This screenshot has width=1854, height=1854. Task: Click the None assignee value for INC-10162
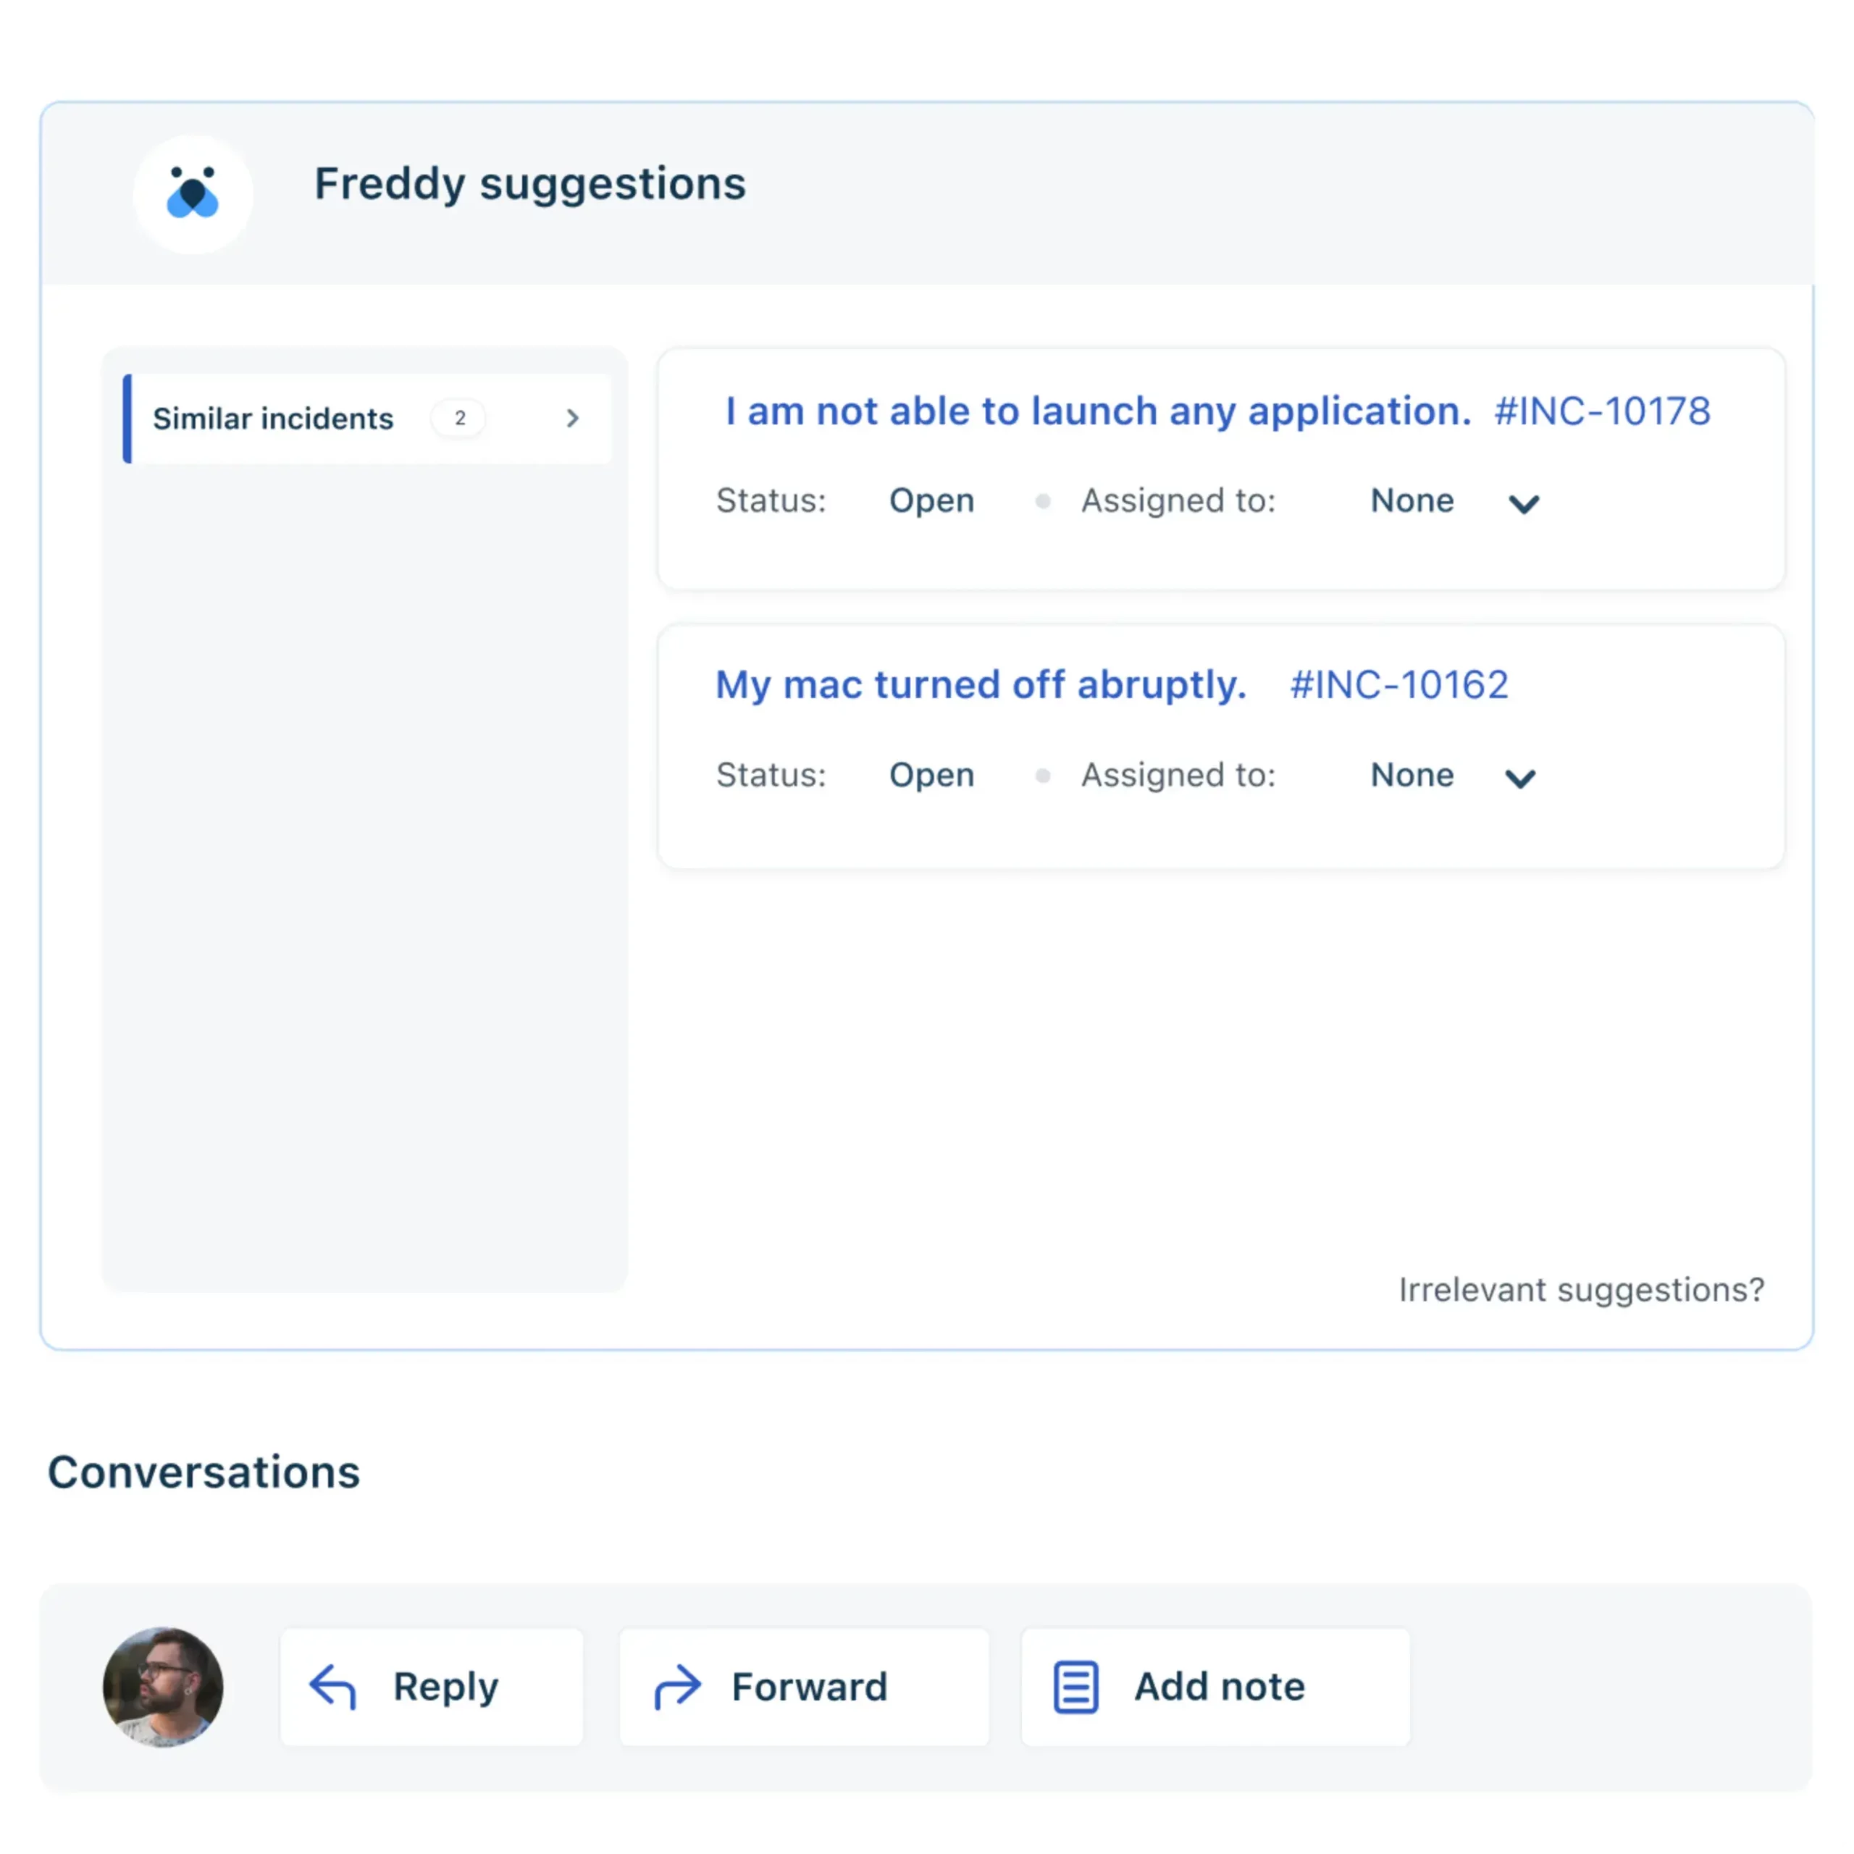click(1412, 776)
